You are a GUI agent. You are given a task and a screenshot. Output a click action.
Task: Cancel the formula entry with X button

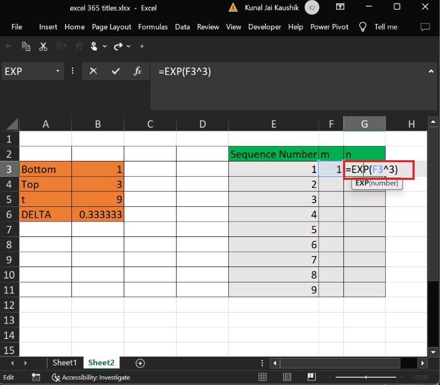point(93,71)
